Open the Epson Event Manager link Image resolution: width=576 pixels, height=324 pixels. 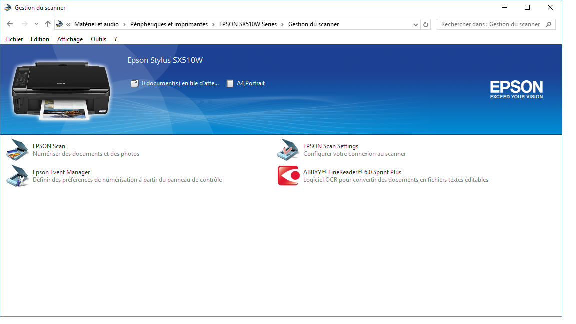pyautogui.click(x=61, y=172)
